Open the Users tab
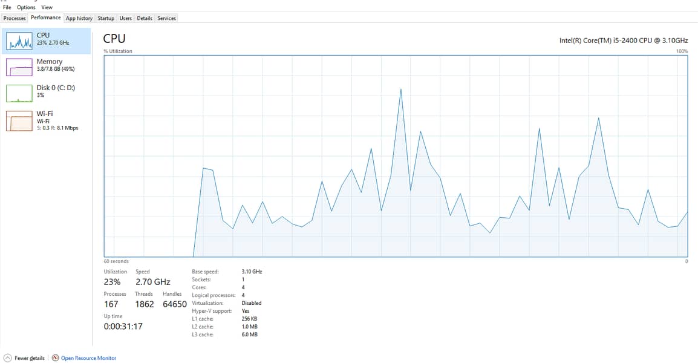The image size is (698, 363). tap(126, 18)
